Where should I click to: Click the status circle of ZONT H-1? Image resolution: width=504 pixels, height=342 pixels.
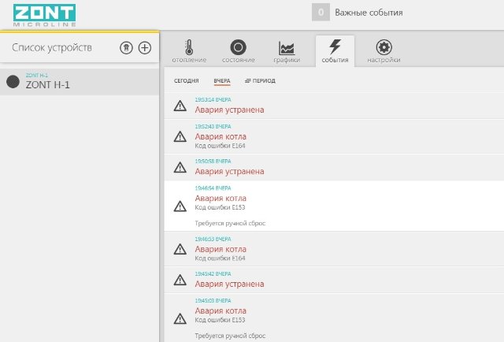point(13,82)
